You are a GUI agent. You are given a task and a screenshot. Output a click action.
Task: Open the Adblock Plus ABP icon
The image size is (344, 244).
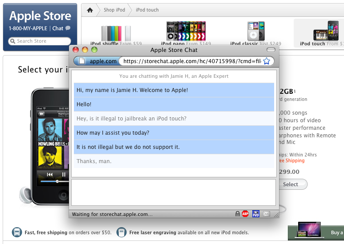245,214
